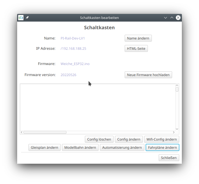Screen dimensions: 199x184
Task: Click the Fahrpläne ändern button
Action: (x=162, y=147)
